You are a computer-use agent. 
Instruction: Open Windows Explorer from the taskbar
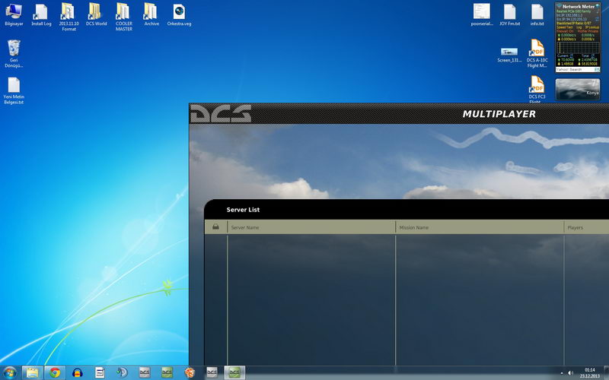coord(33,372)
